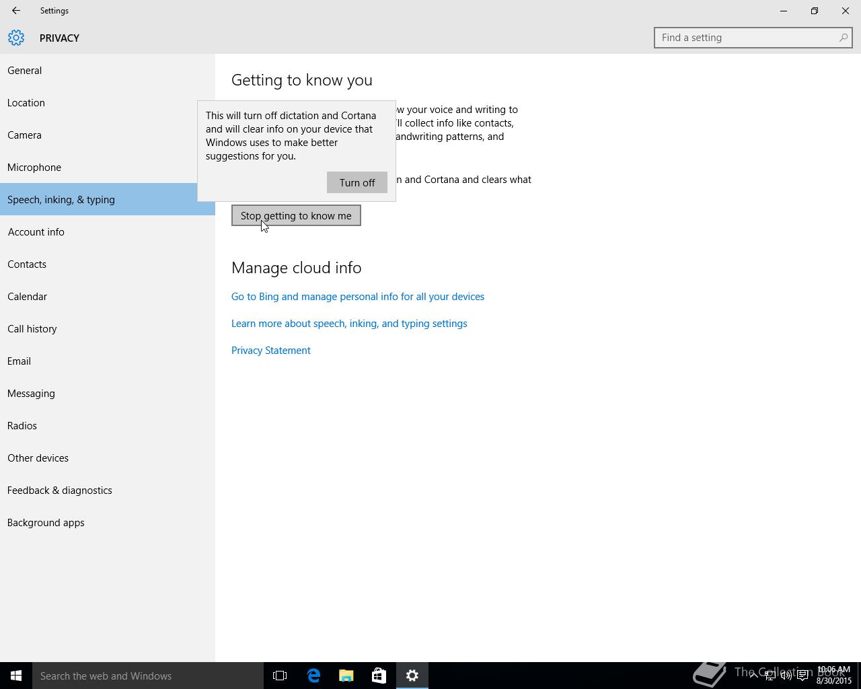Open File Explorer from taskbar
The width and height of the screenshot is (861, 689).
point(346,676)
